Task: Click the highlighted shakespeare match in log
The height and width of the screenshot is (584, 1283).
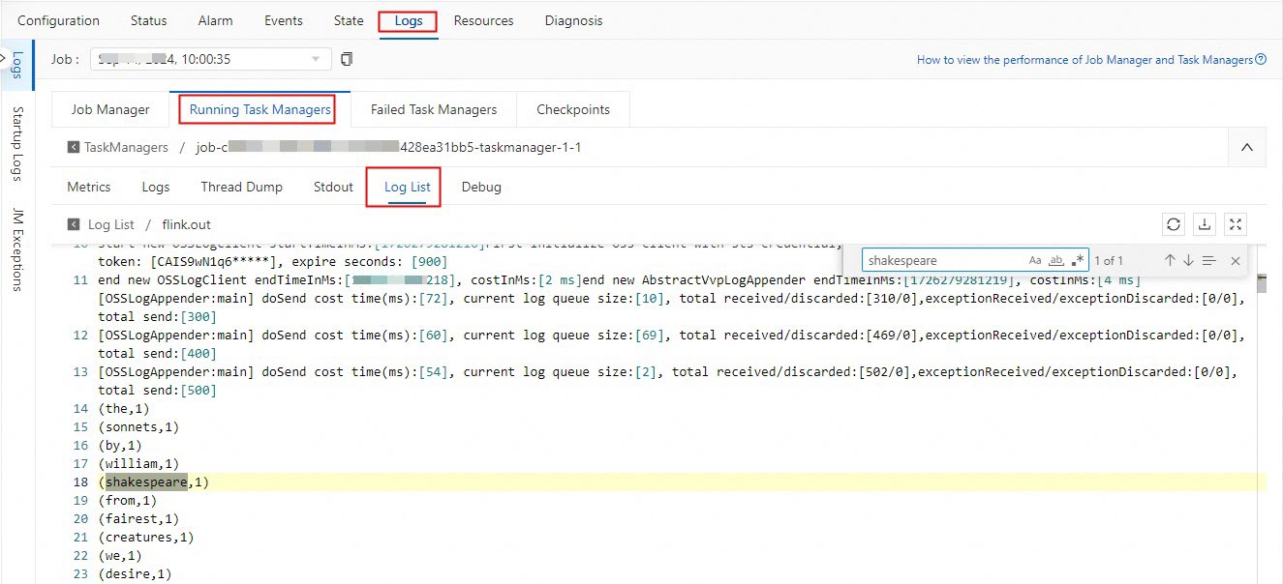Action: click(x=146, y=482)
